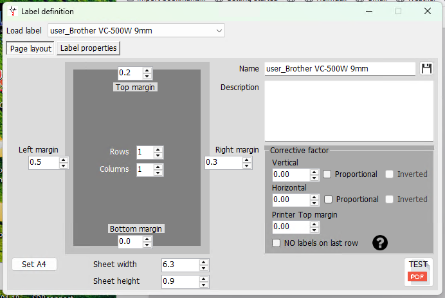Screen dimensions: 445x298
Task: Expand the Load label dropdown
Action: pyautogui.click(x=219, y=31)
